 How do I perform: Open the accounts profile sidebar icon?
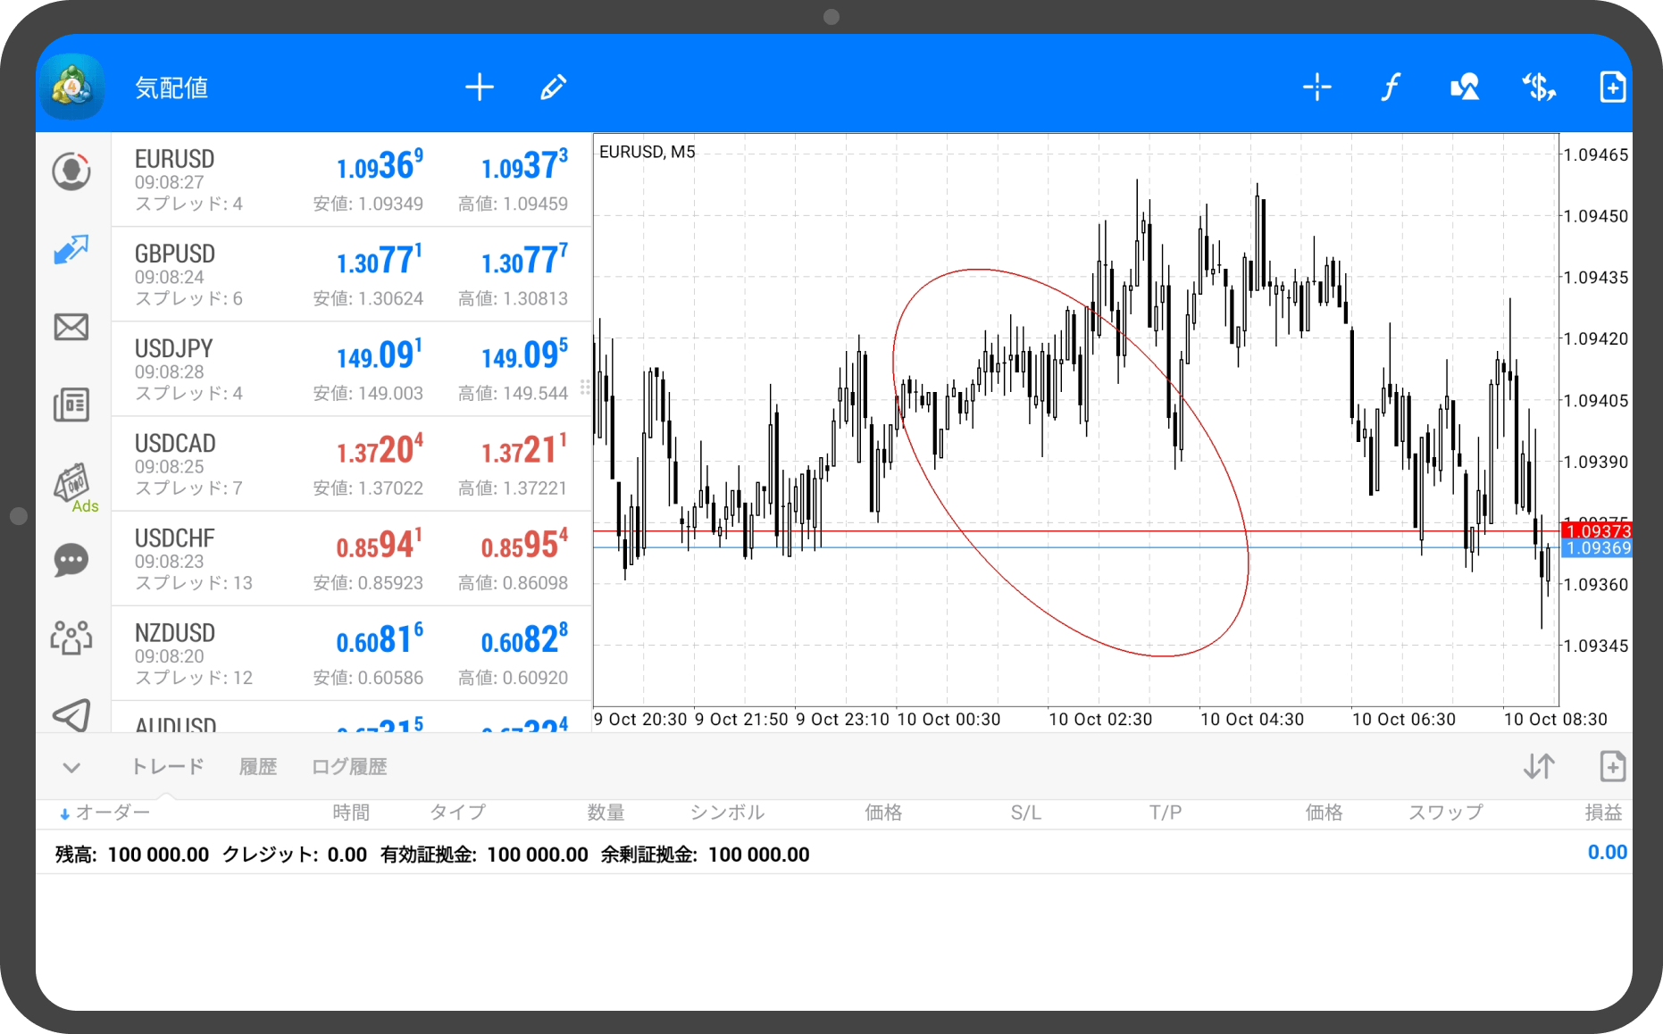(71, 171)
